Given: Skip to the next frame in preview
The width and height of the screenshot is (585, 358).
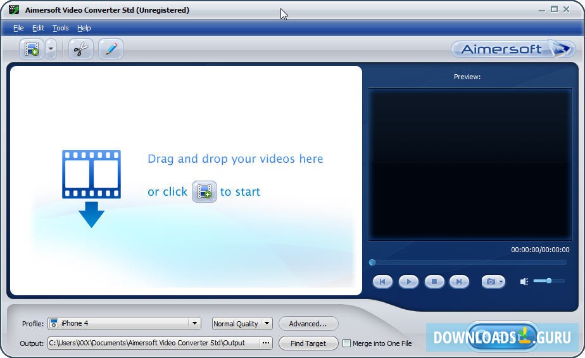Looking at the screenshot, I should point(459,281).
